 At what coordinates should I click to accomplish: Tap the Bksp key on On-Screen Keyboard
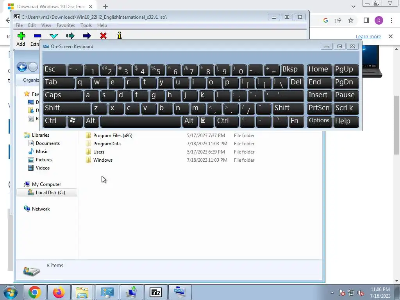[x=292, y=70]
